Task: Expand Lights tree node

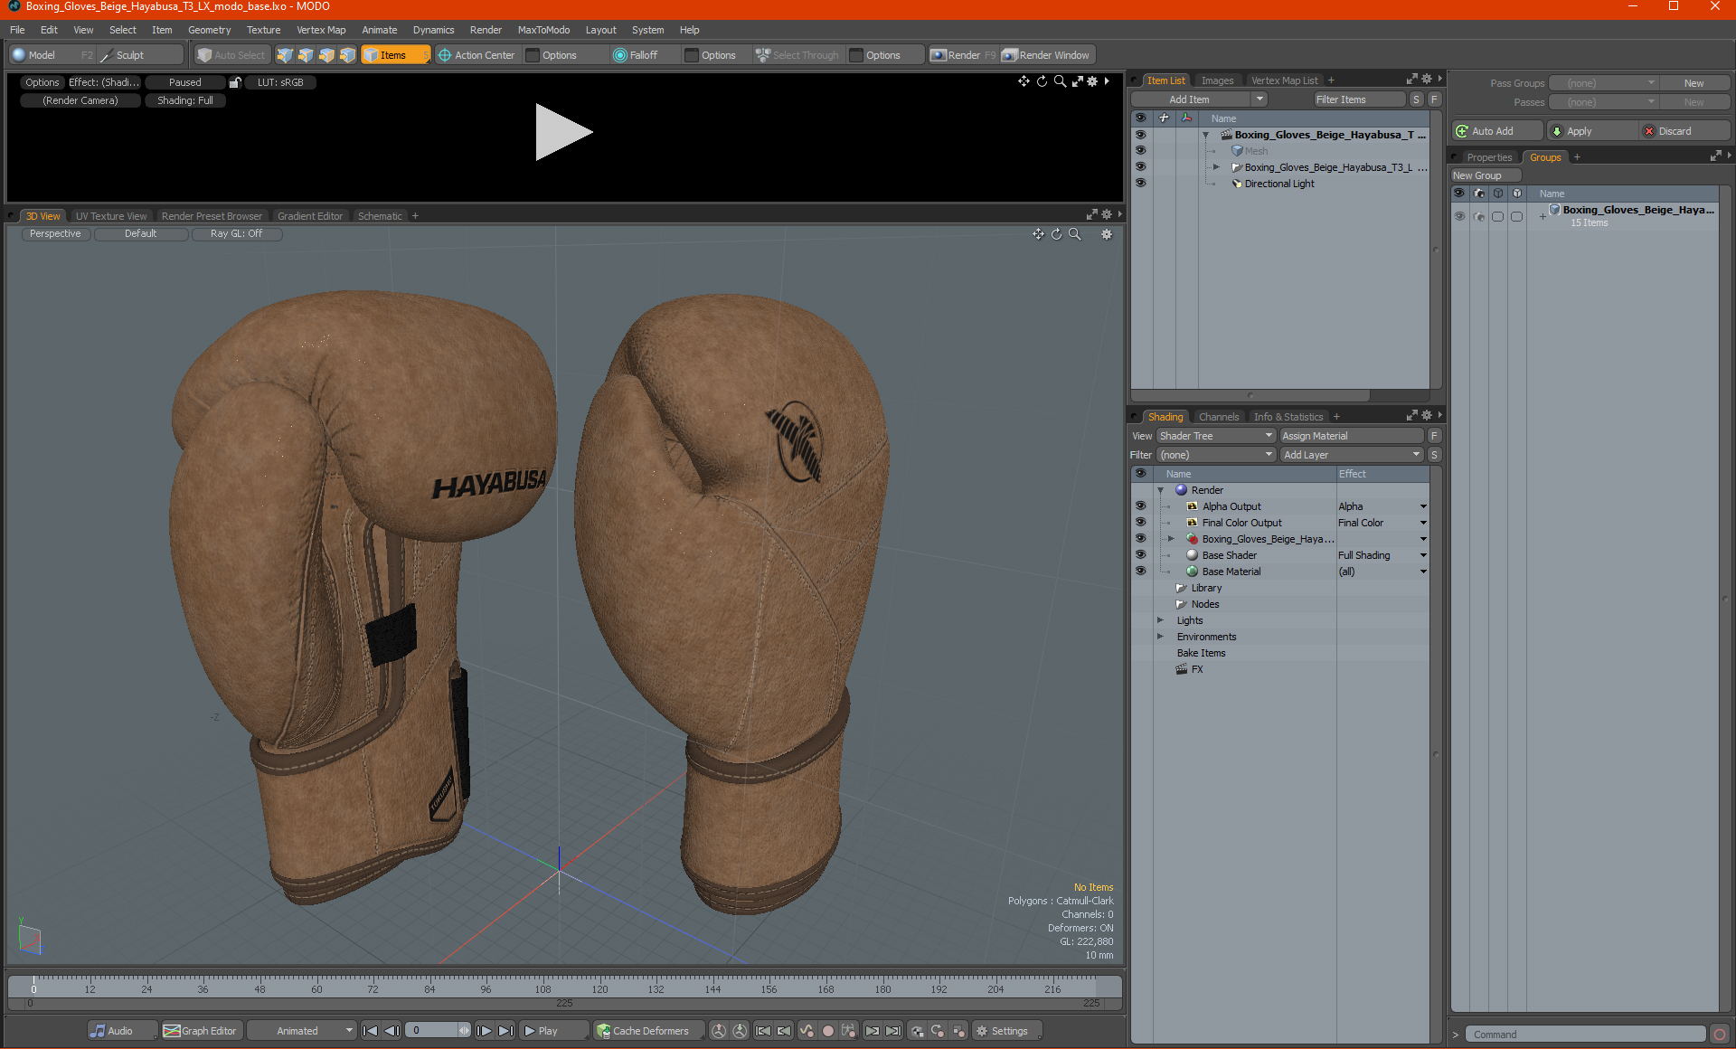Action: tap(1160, 620)
